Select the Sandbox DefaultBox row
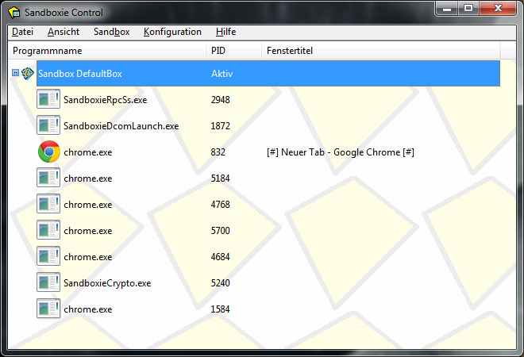 [x=268, y=74]
